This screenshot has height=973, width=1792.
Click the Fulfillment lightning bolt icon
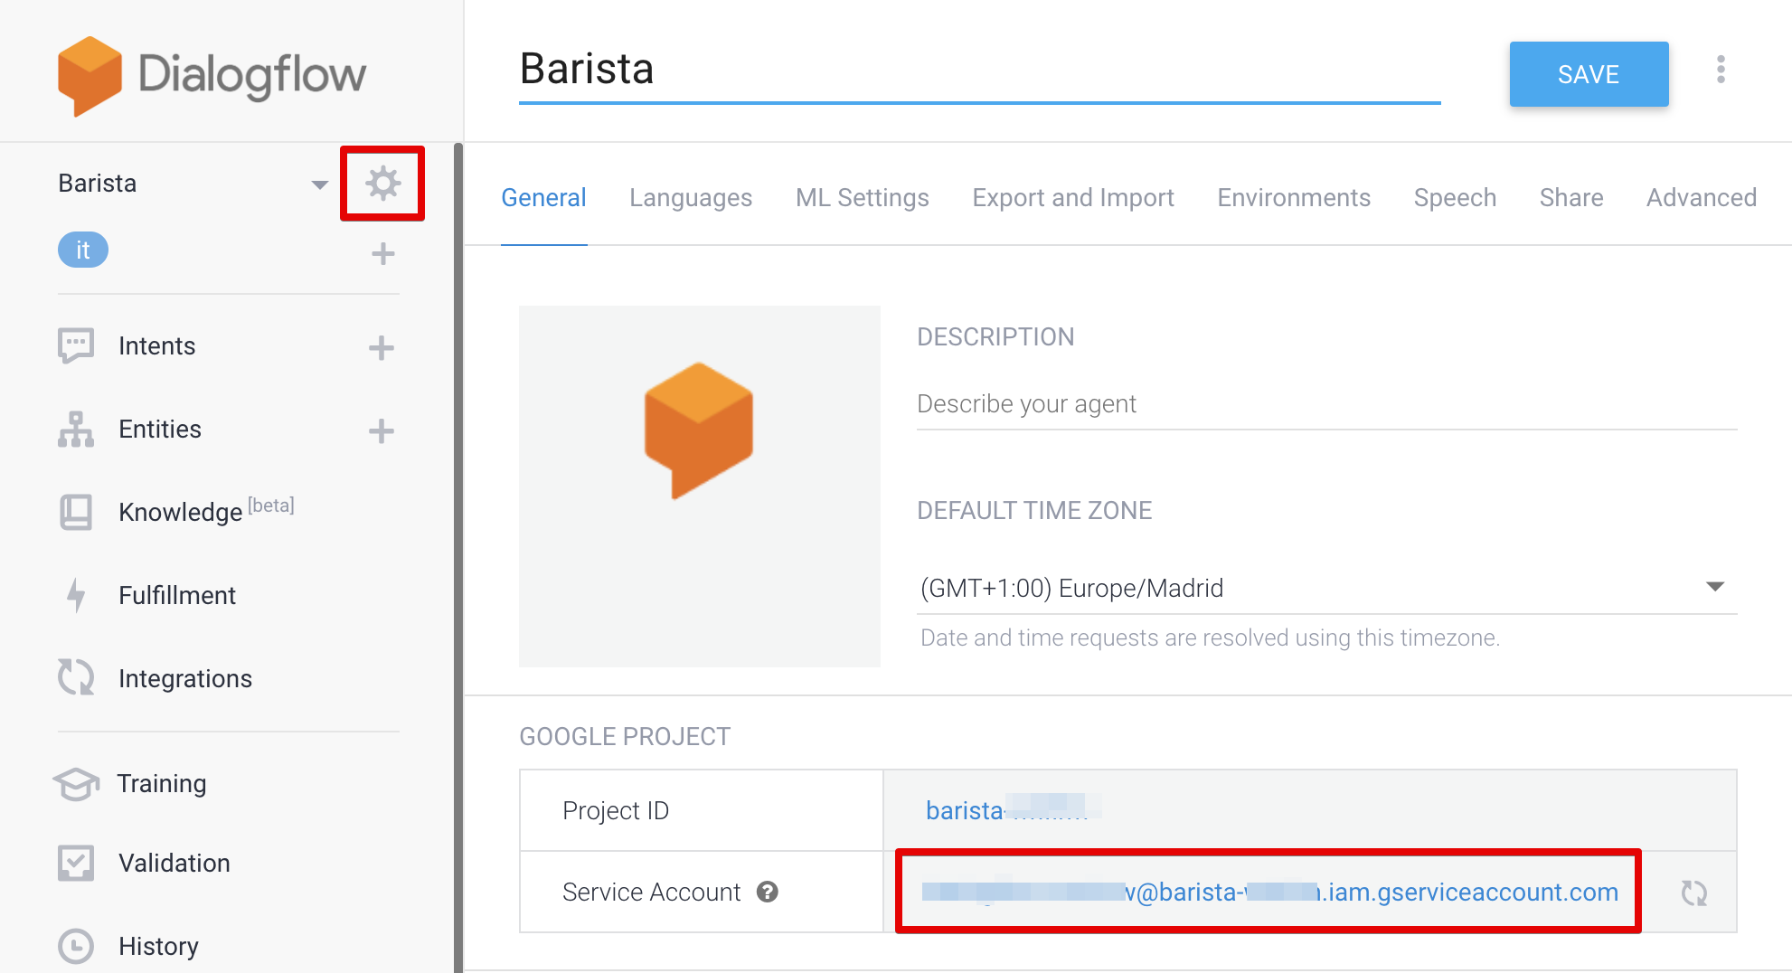point(77,595)
